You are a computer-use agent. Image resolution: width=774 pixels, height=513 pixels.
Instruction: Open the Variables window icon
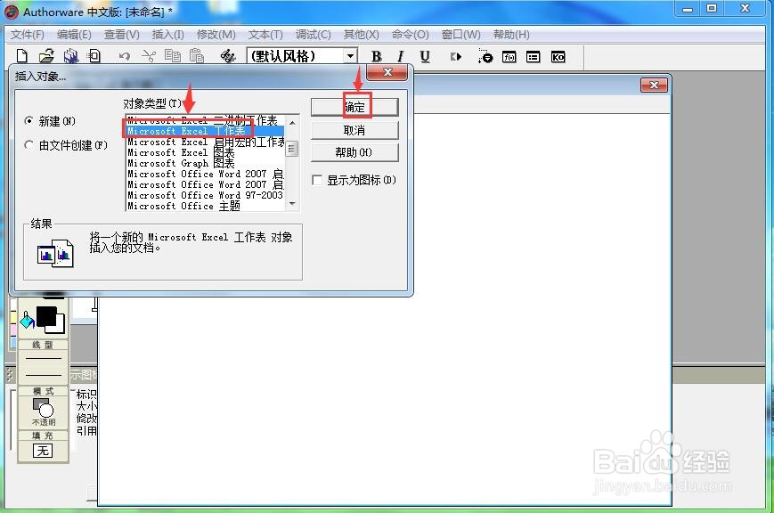point(534,57)
